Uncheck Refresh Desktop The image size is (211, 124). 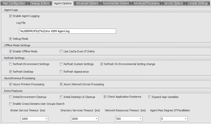tap(11, 72)
